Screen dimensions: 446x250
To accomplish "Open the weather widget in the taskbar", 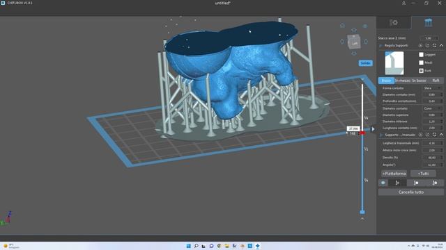I will (x=11, y=246).
